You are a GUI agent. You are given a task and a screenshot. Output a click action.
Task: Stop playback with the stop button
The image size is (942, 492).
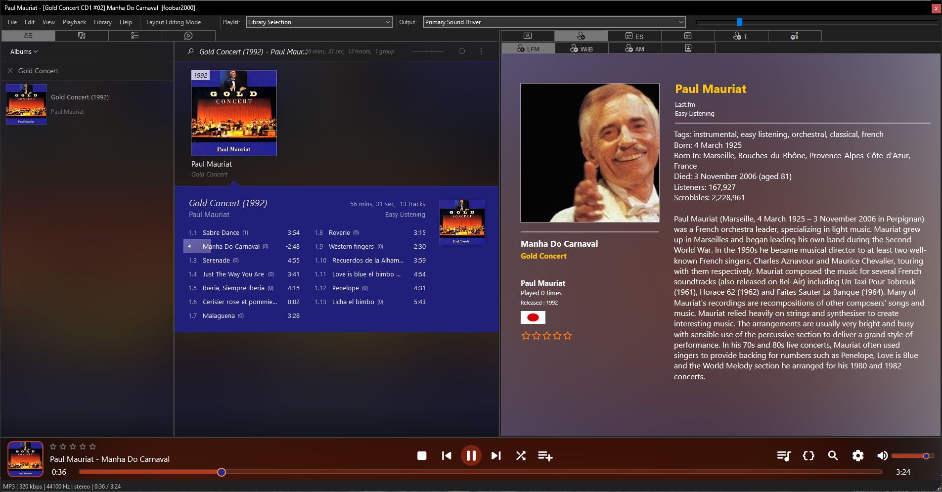click(x=422, y=455)
